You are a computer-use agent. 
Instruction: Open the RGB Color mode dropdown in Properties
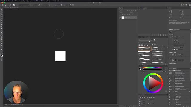[x=179, y=45]
